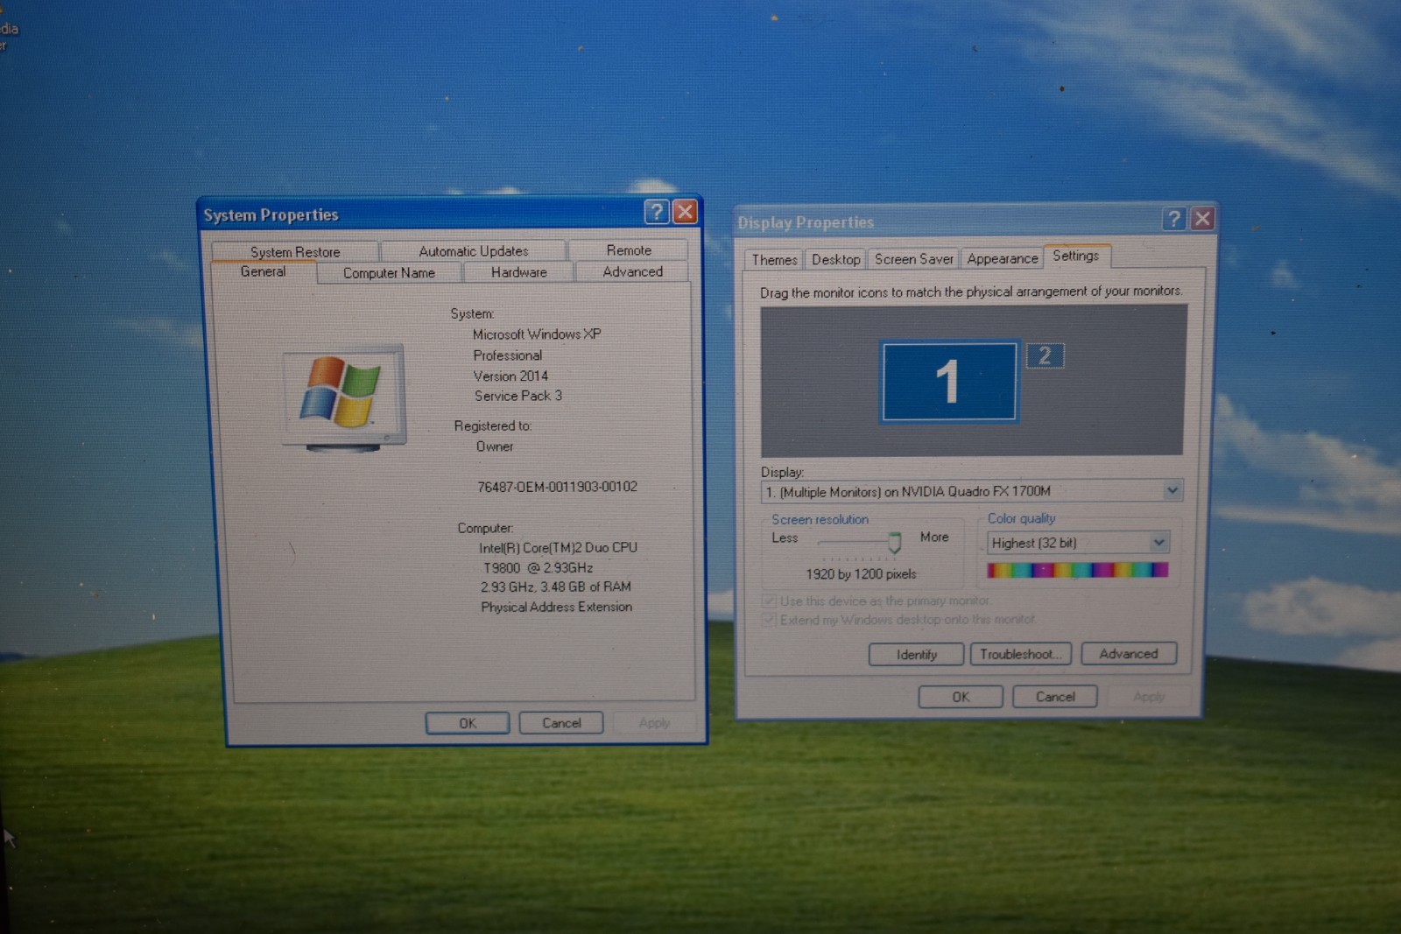Click OK in System Properties
Screen dimensions: 1401x934
(x=468, y=723)
